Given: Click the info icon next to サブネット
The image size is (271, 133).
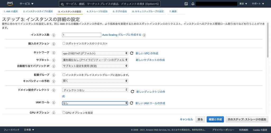Looking at the screenshot, I should 54,60.
